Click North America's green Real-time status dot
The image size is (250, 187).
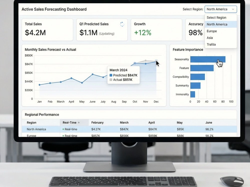tap(63, 129)
